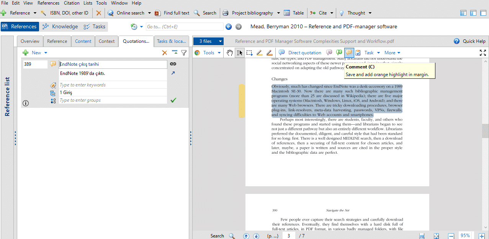The image size is (489, 239).
Task: Click the Go to search box
Action: (x=184, y=27)
